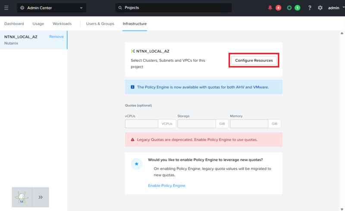Click the Configure Resources button
The height and width of the screenshot is (211, 345).
pos(254,60)
